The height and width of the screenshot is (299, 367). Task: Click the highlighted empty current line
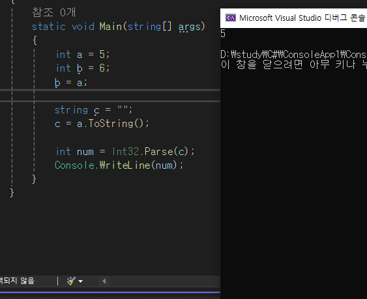pos(110,96)
